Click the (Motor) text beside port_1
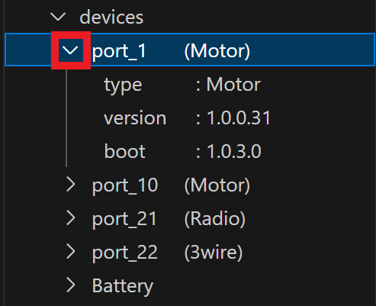Screen dimensions: 376x306 [x=217, y=51]
